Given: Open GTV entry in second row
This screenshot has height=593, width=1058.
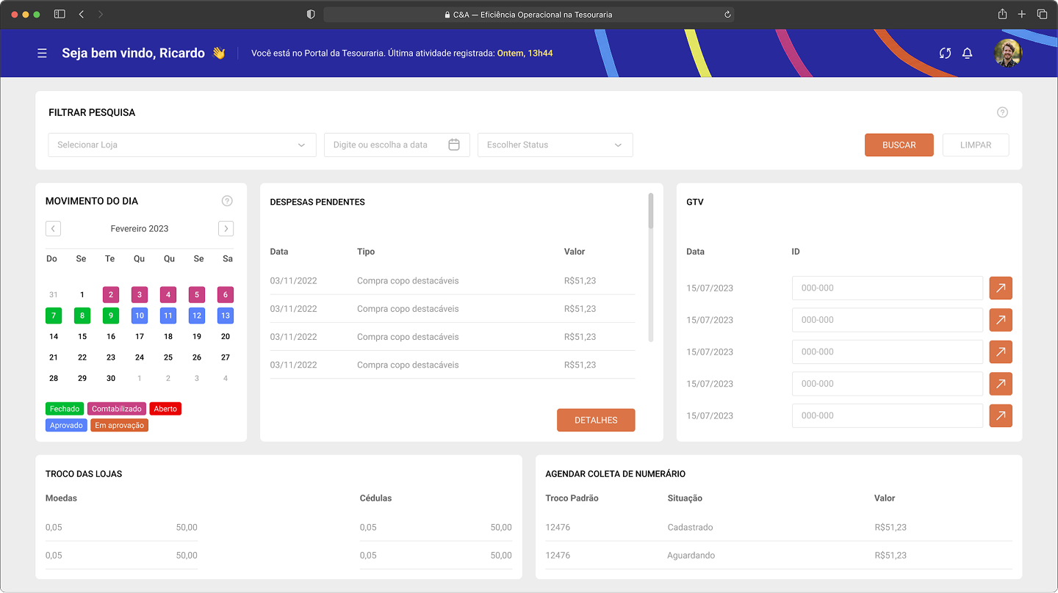Looking at the screenshot, I should pyautogui.click(x=1001, y=320).
